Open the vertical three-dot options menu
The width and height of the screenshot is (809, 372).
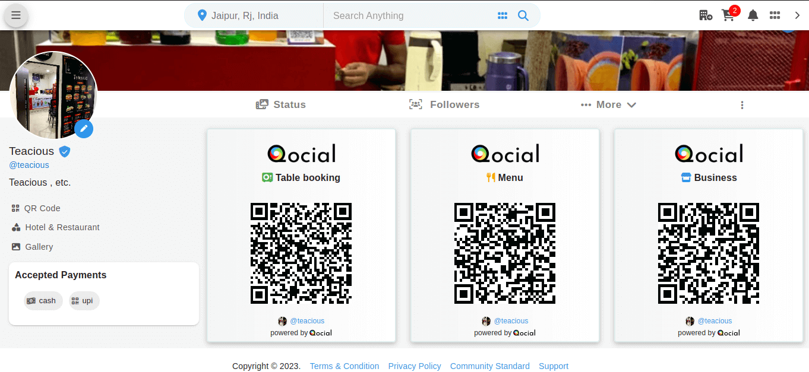(742, 105)
